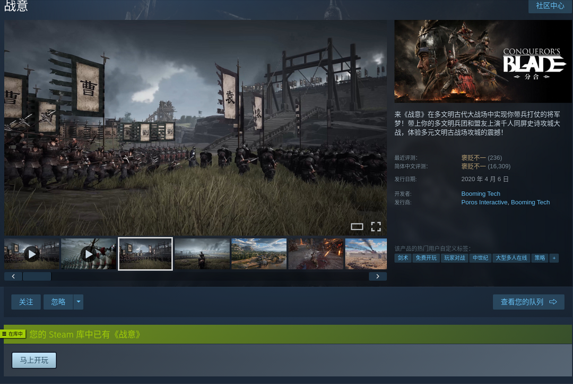The width and height of the screenshot is (573, 384).
Task: Open the Booming Tech developer link
Action: pos(481,194)
